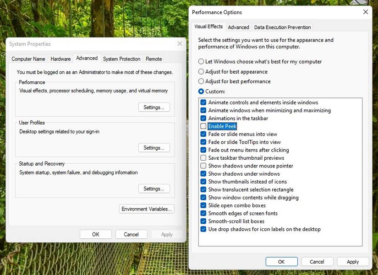
Task: Close the Performance Options window
Action: click(x=366, y=12)
